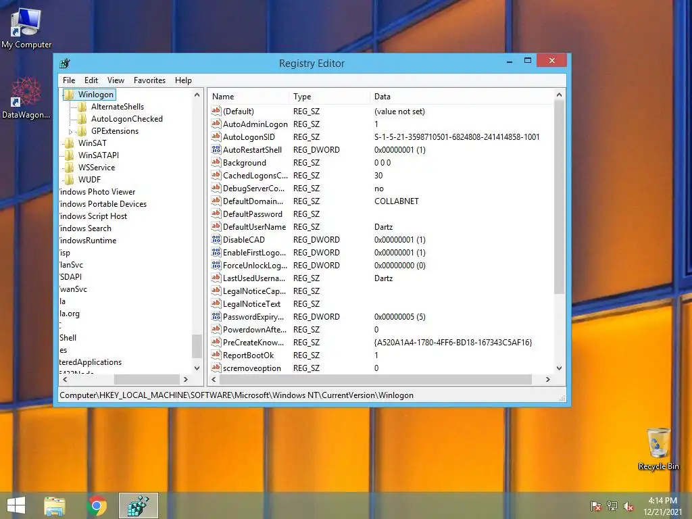This screenshot has width=692, height=519.
Task: Click the COLLABNET data value
Action: (x=396, y=201)
